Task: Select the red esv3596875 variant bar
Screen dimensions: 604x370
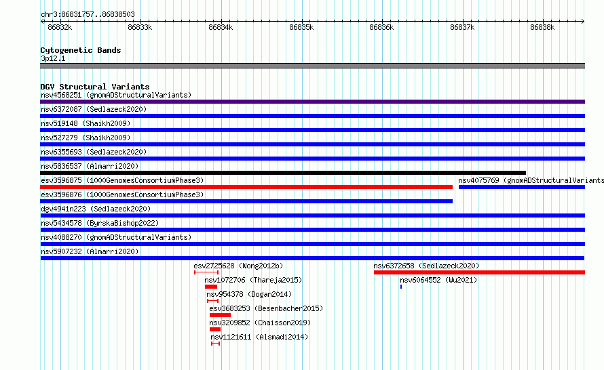Action: [246, 187]
